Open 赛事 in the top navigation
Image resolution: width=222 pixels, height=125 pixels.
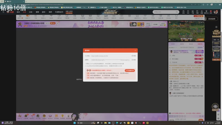tap(37, 12)
